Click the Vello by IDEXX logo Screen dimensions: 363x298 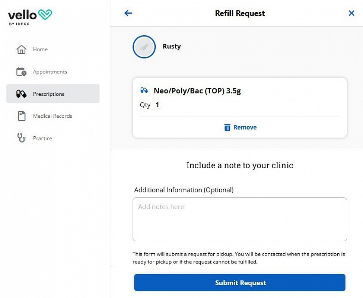[30, 17]
